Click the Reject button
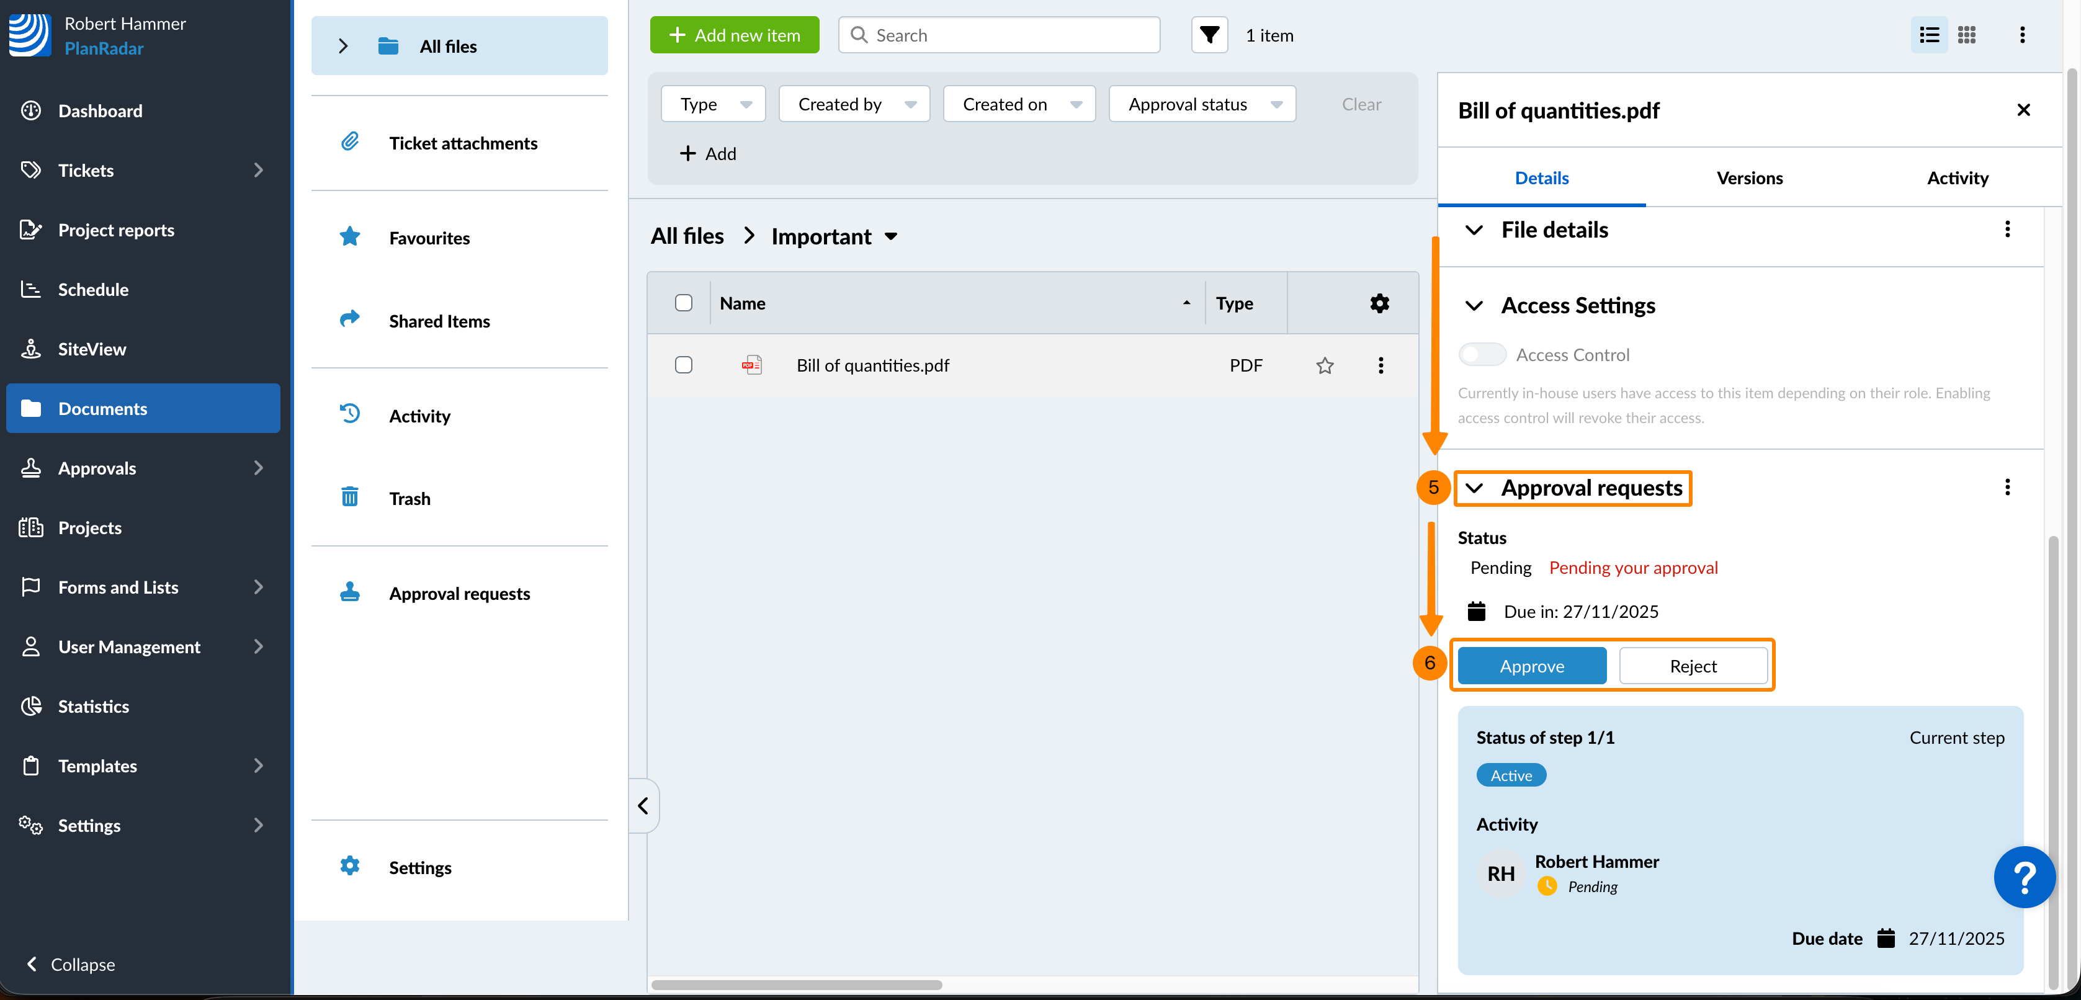The height and width of the screenshot is (1000, 2081). [x=1693, y=666]
